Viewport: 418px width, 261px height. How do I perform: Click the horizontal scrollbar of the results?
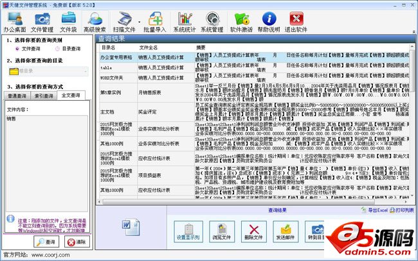click(x=239, y=201)
